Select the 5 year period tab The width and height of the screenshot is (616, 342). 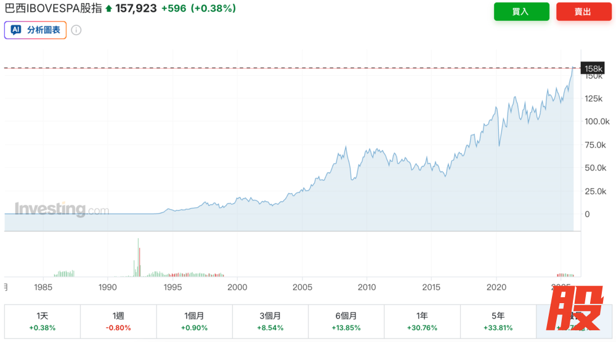click(498, 321)
